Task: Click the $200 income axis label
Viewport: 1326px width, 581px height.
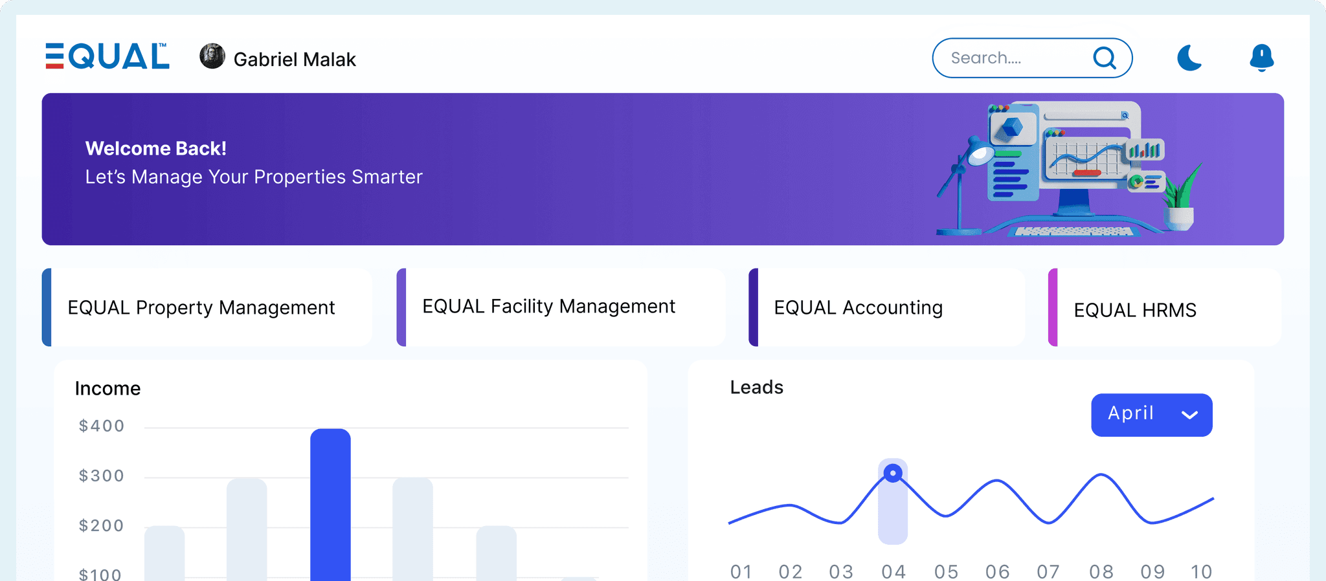Action: pyautogui.click(x=102, y=525)
